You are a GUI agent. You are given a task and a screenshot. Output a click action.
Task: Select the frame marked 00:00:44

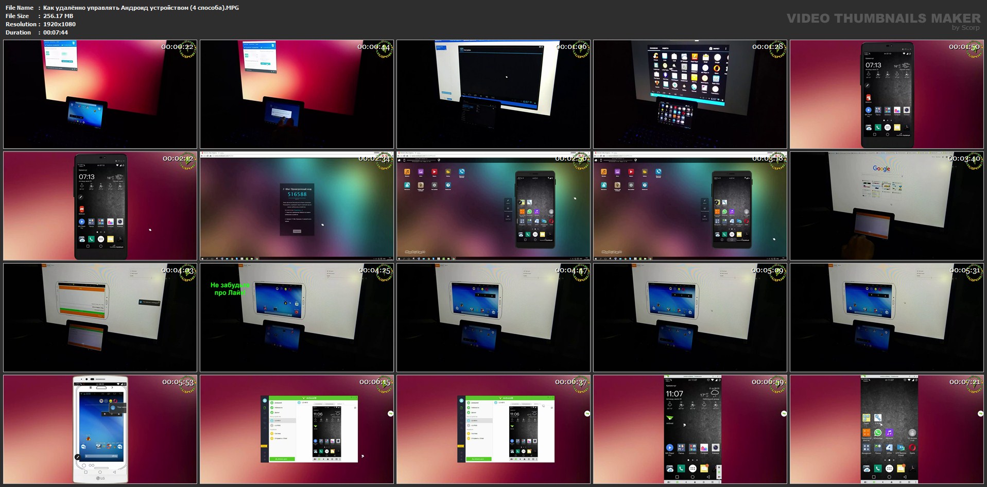tap(297, 94)
